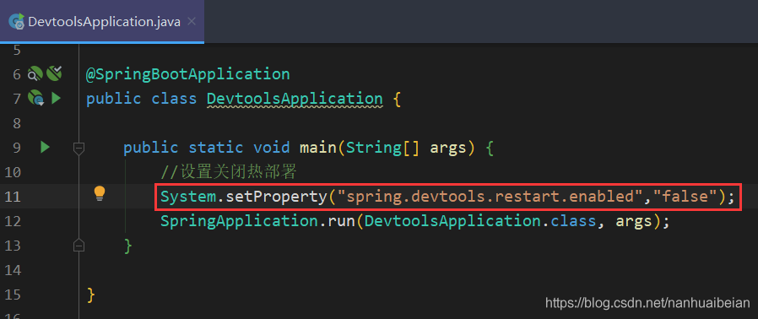Click line number 9 in the gutter
The height and width of the screenshot is (319, 758).
16,148
